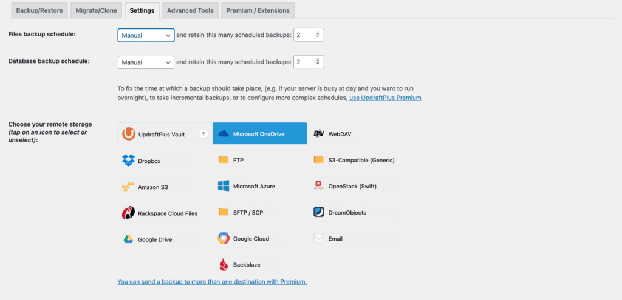Open the Files backup schedule dropdown
The width and height of the screenshot is (622, 300).
146,35
